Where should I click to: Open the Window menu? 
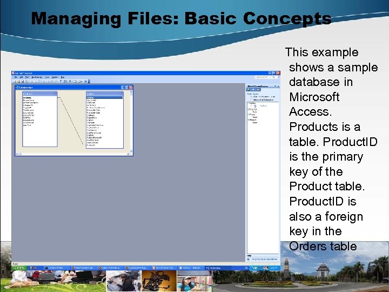click(x=55, y=77)
